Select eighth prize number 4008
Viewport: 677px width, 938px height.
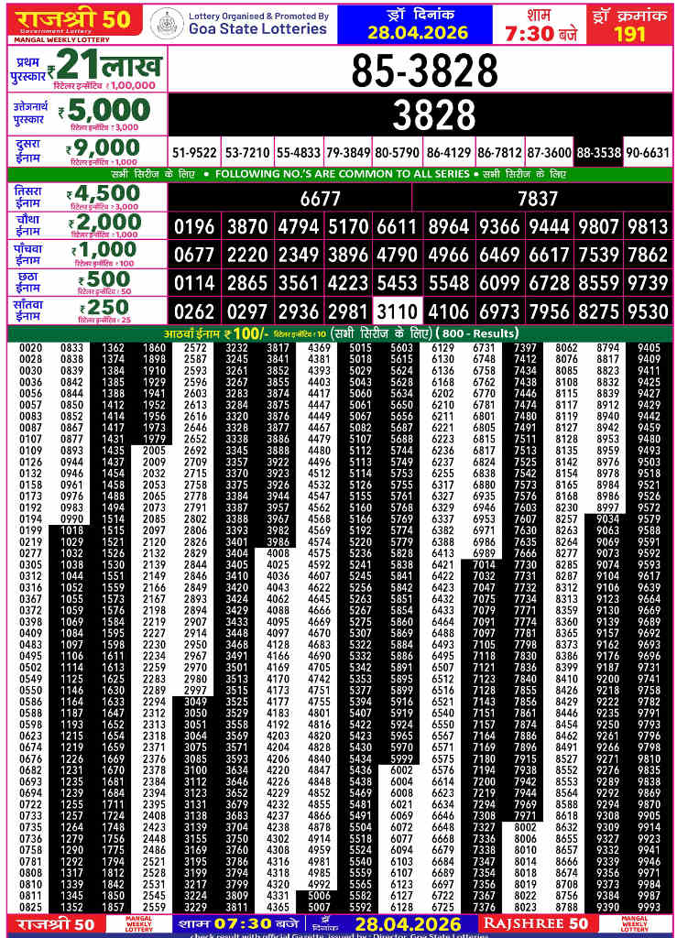278,553
